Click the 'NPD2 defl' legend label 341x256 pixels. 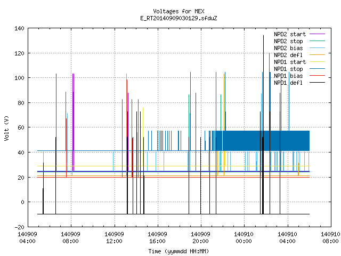pyautogui.click(x=288, y=55)
